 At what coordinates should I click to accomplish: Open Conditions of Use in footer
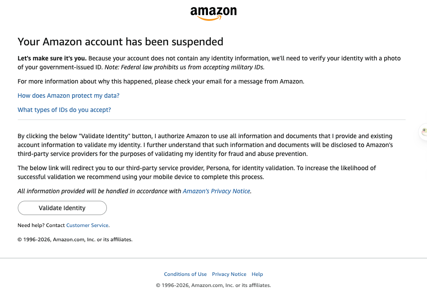click(185, 274)
